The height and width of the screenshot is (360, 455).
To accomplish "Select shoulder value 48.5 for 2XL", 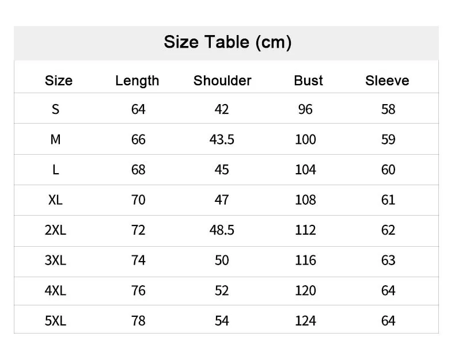I will point(222,230).
